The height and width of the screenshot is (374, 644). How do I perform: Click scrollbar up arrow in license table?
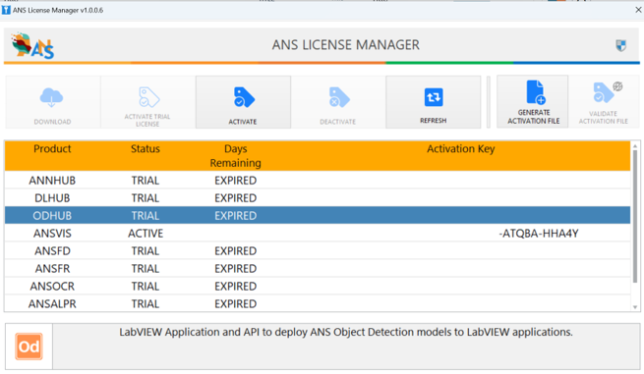click(635, 145)
